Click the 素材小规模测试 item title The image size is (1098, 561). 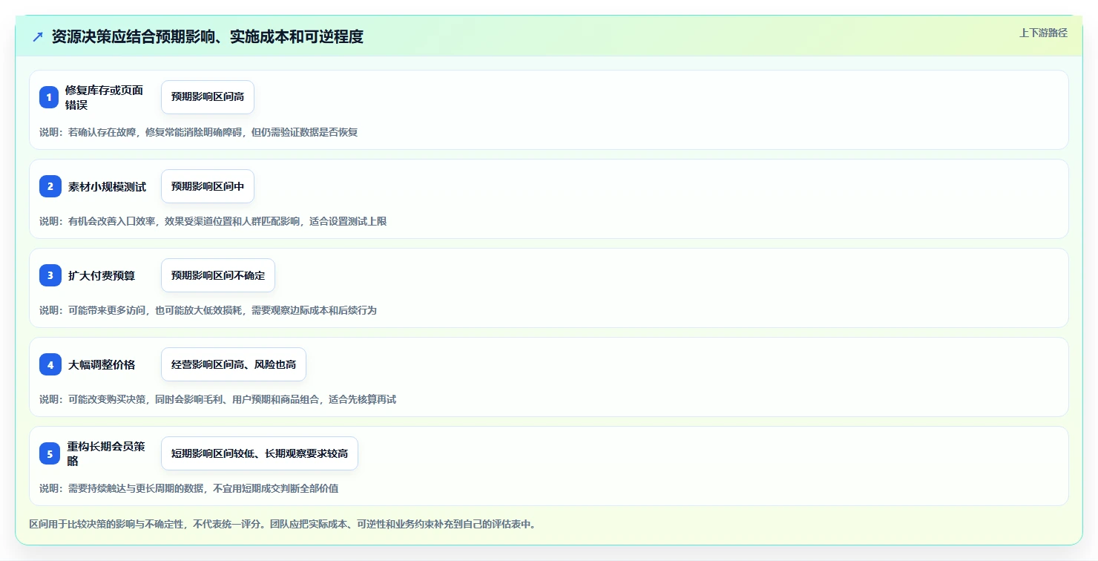[x=107, y=186]
